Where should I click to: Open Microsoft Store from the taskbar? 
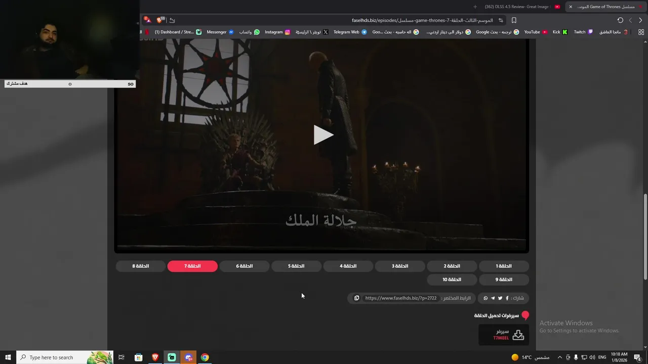pyautogui.click(x=138, y=357)
